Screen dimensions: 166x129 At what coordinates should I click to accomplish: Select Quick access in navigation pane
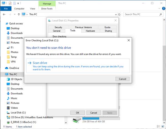[14, 23]
